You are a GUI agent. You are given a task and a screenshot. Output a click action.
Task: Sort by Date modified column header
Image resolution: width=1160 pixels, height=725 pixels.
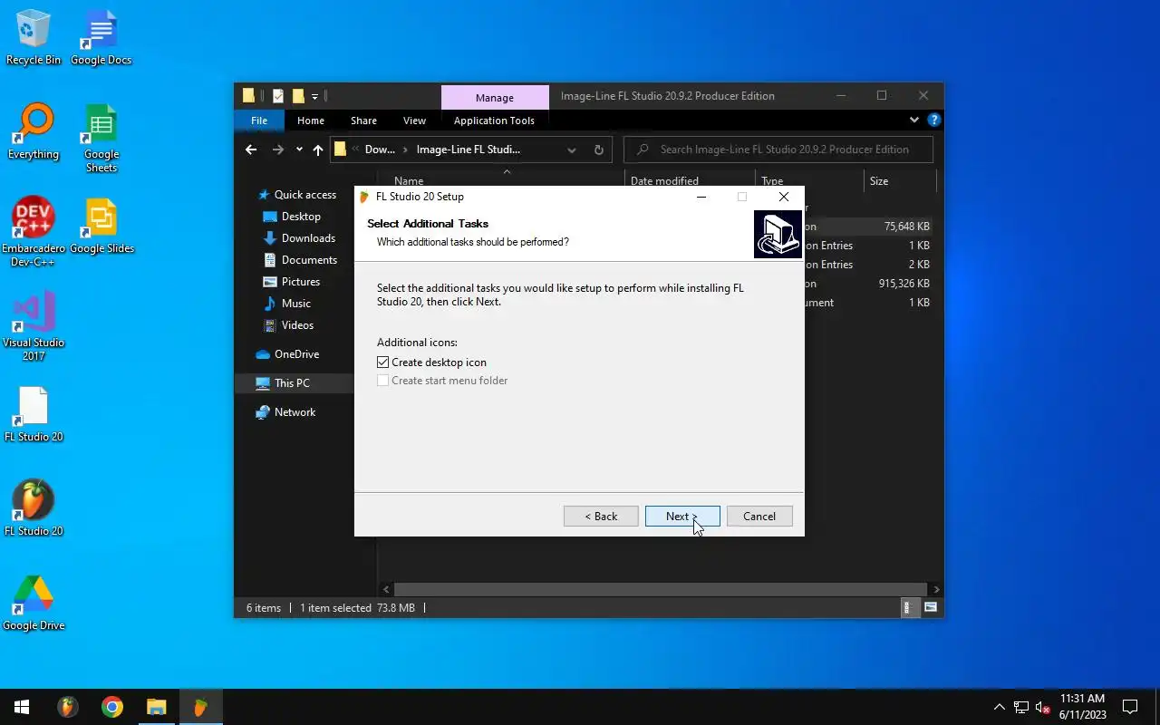tap(690, 180)
